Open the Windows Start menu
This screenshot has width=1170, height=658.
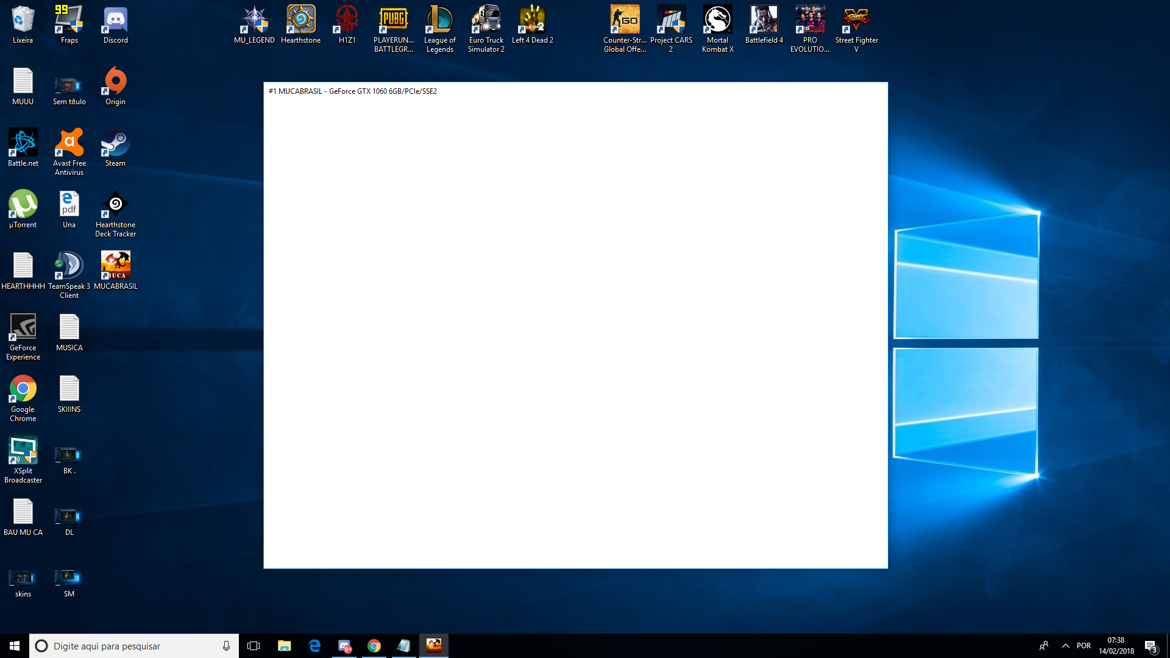[x=15, y=646]
